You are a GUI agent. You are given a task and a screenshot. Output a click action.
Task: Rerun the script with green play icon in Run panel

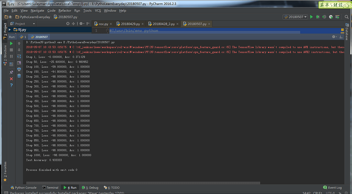point(11,44)
